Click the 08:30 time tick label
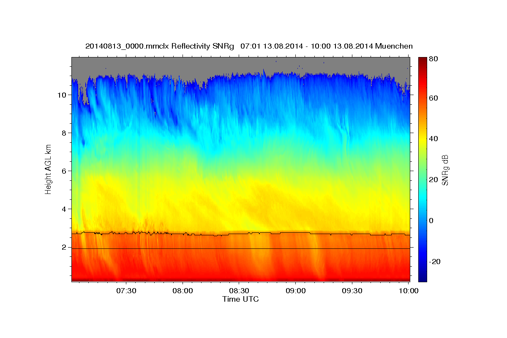The image size is (507, 338). (239, 291)
